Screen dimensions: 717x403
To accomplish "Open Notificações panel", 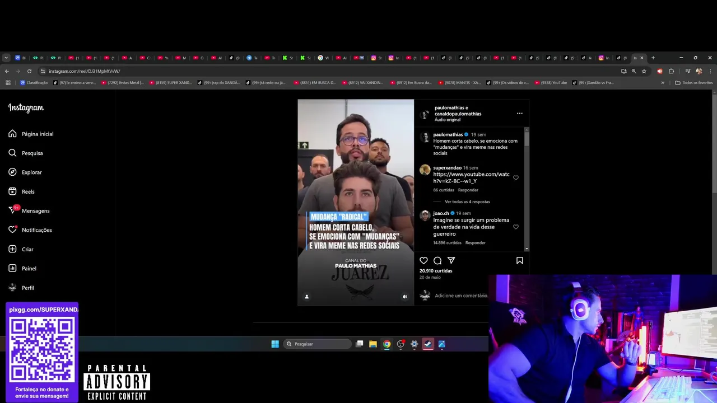I will point(30,229).
